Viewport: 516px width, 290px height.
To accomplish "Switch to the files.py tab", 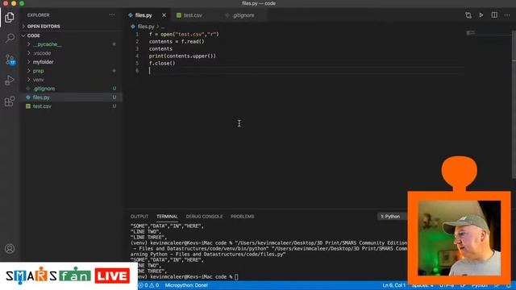I will tap(144, 15).
